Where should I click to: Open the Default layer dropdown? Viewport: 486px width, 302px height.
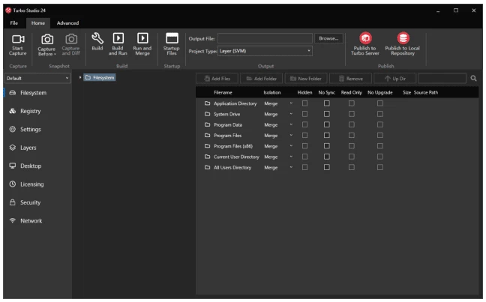[36, 78]
